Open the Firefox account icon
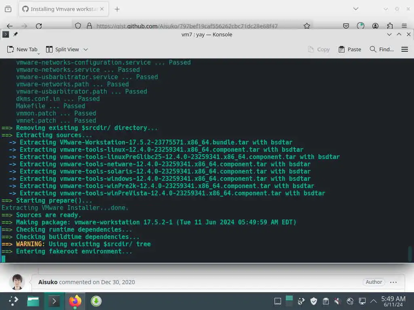 (375, 26)
